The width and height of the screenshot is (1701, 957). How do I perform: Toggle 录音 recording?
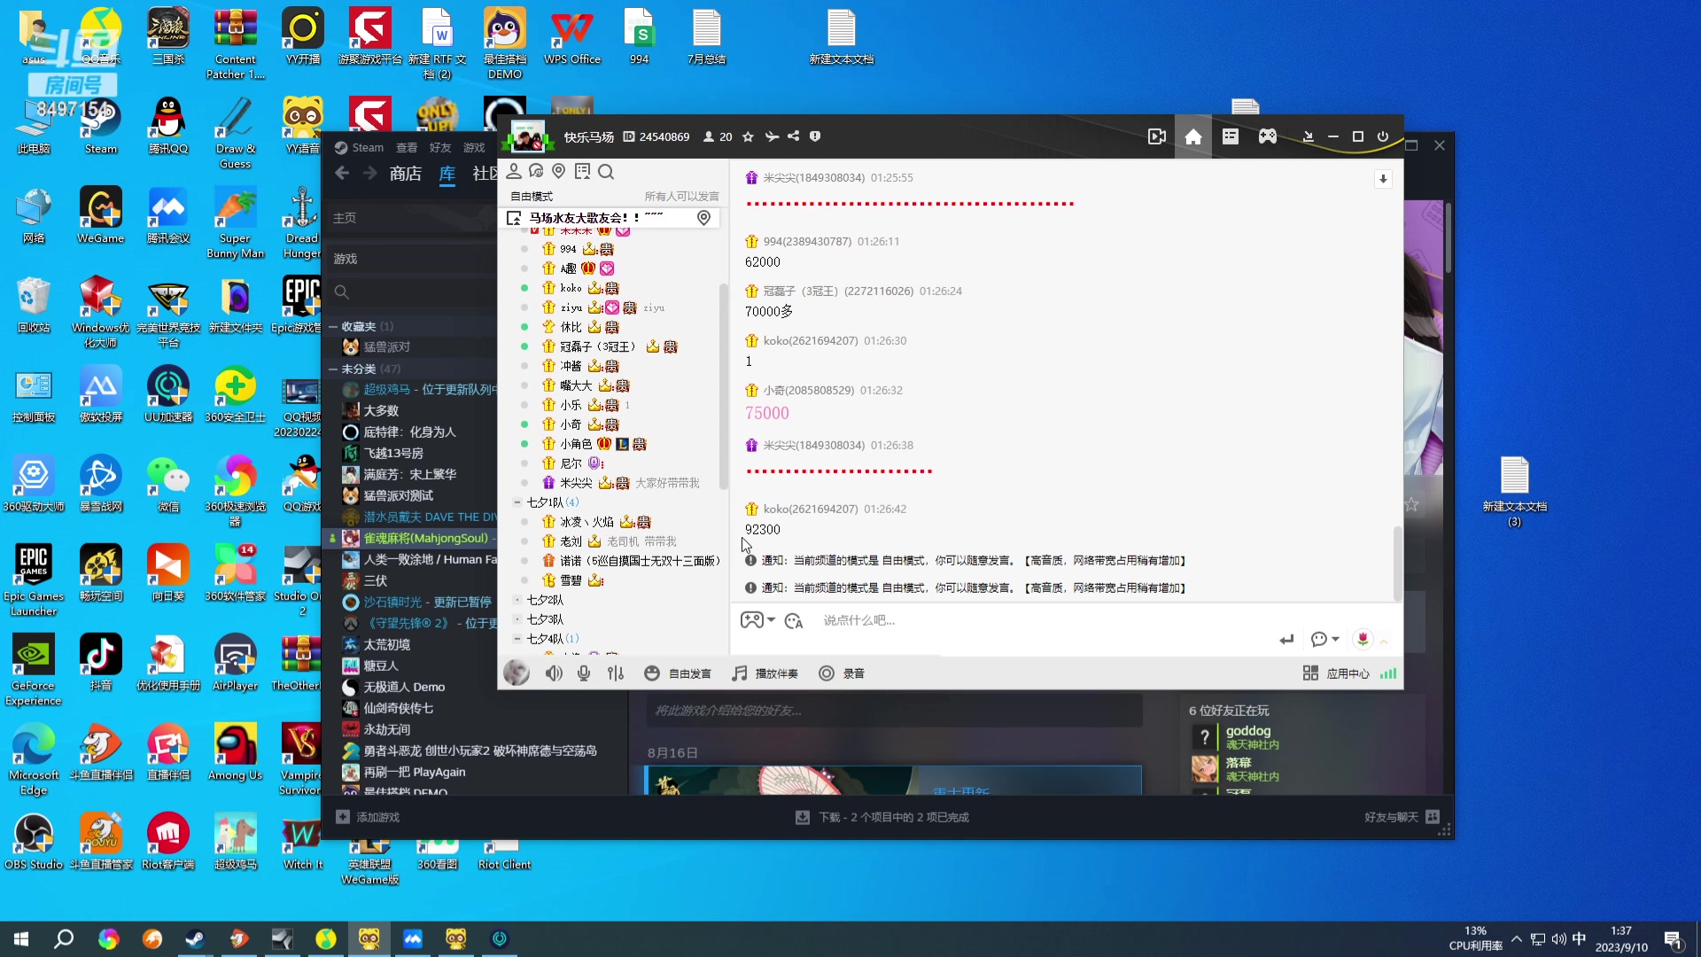[x=842, y=673]
